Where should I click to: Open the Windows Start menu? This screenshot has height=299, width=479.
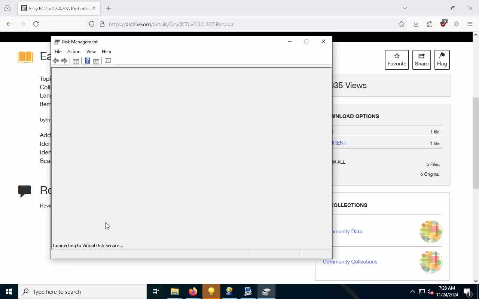pos(9,292)
